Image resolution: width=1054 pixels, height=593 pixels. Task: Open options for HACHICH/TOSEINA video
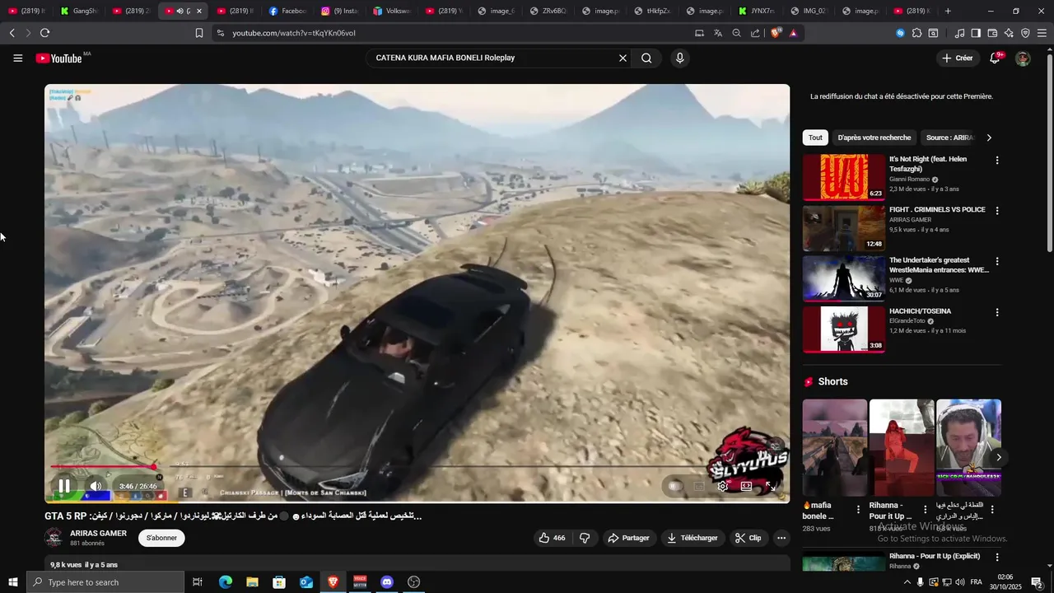(x=997, y=312)
